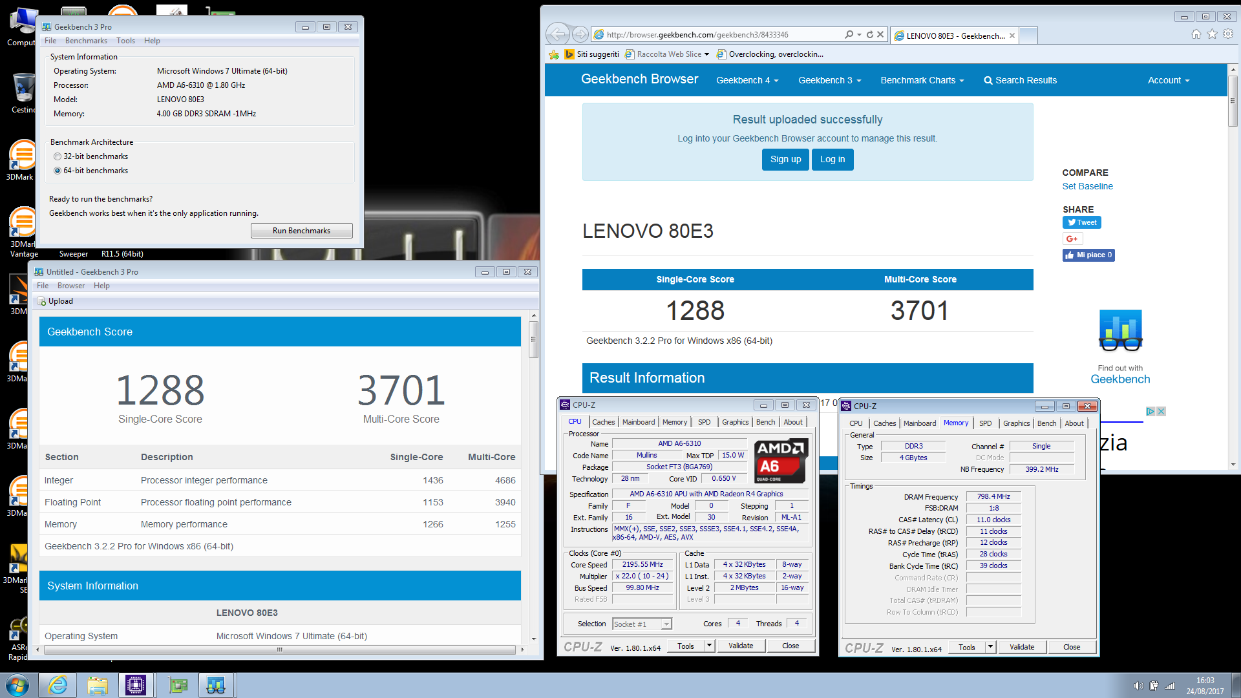Click the Facebook 'Mi piace' like button
The image size is (1241, 698).
click(x=1088, y=255)
